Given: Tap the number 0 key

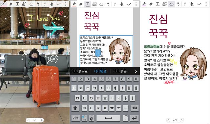Looking at the screenshot, I should [x=136, y=79].
